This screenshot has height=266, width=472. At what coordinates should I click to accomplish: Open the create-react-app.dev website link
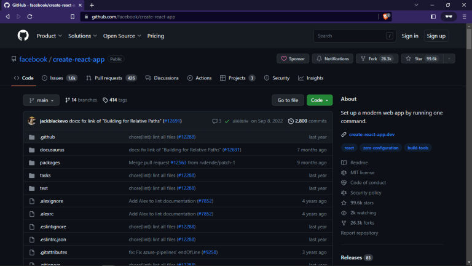tap(371, 134)
